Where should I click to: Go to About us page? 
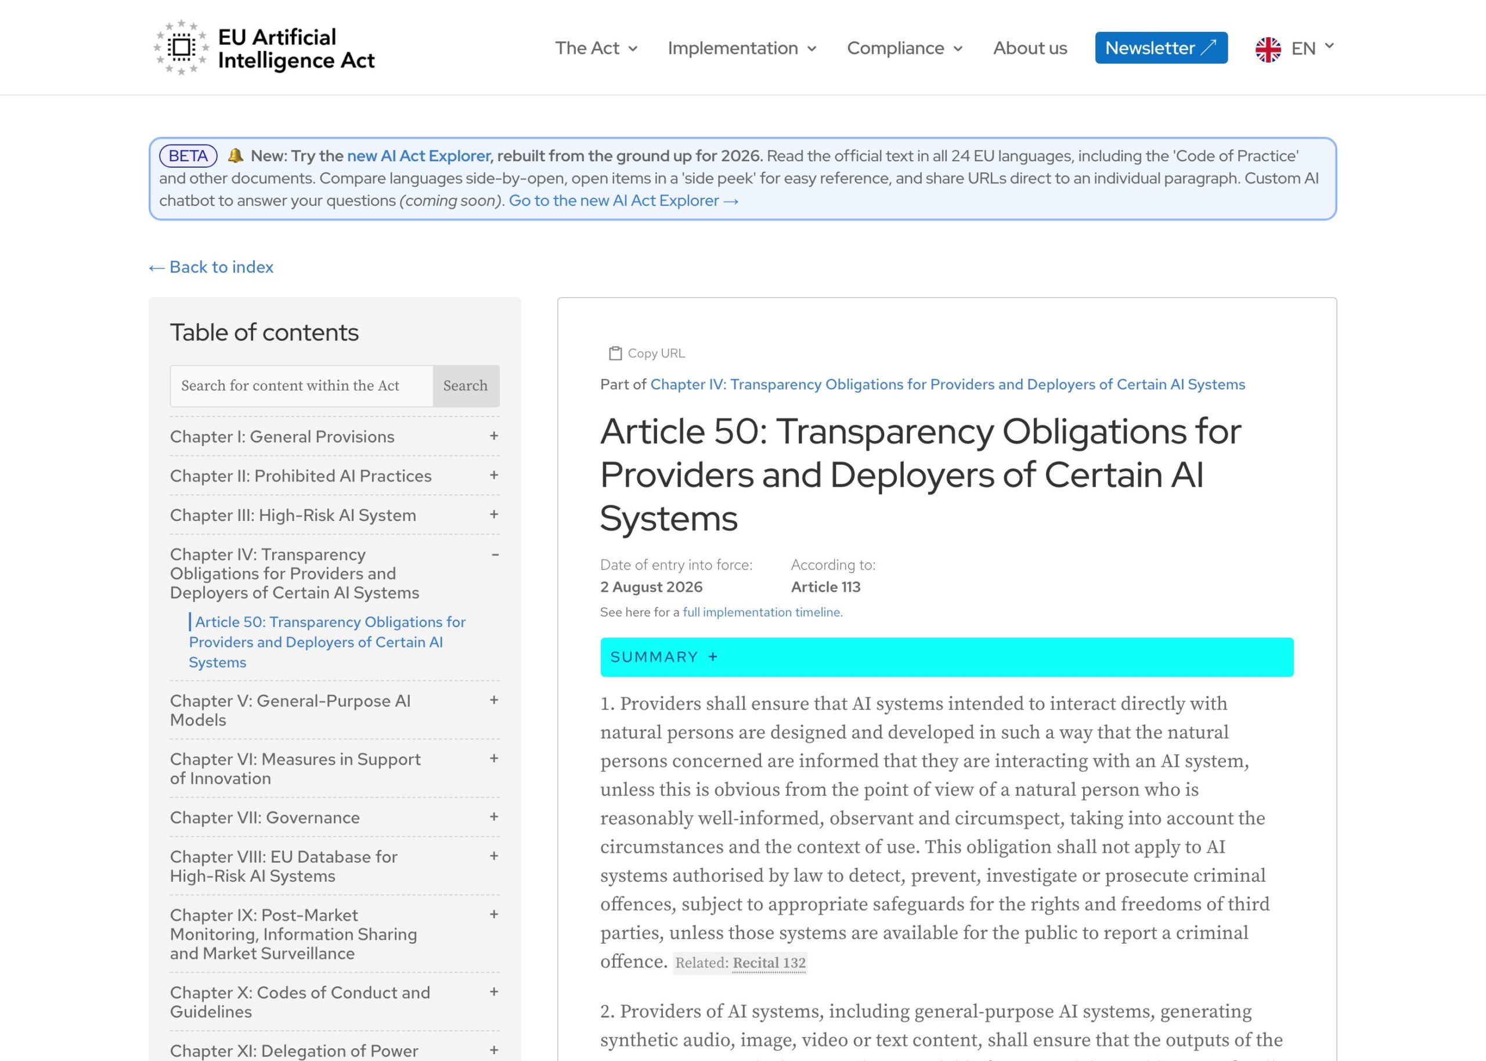(1030, 48)
